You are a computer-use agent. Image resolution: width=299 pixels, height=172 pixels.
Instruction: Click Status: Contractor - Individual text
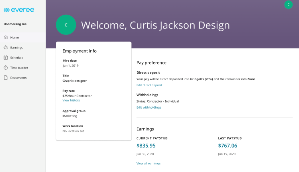(x=158, y=101)
